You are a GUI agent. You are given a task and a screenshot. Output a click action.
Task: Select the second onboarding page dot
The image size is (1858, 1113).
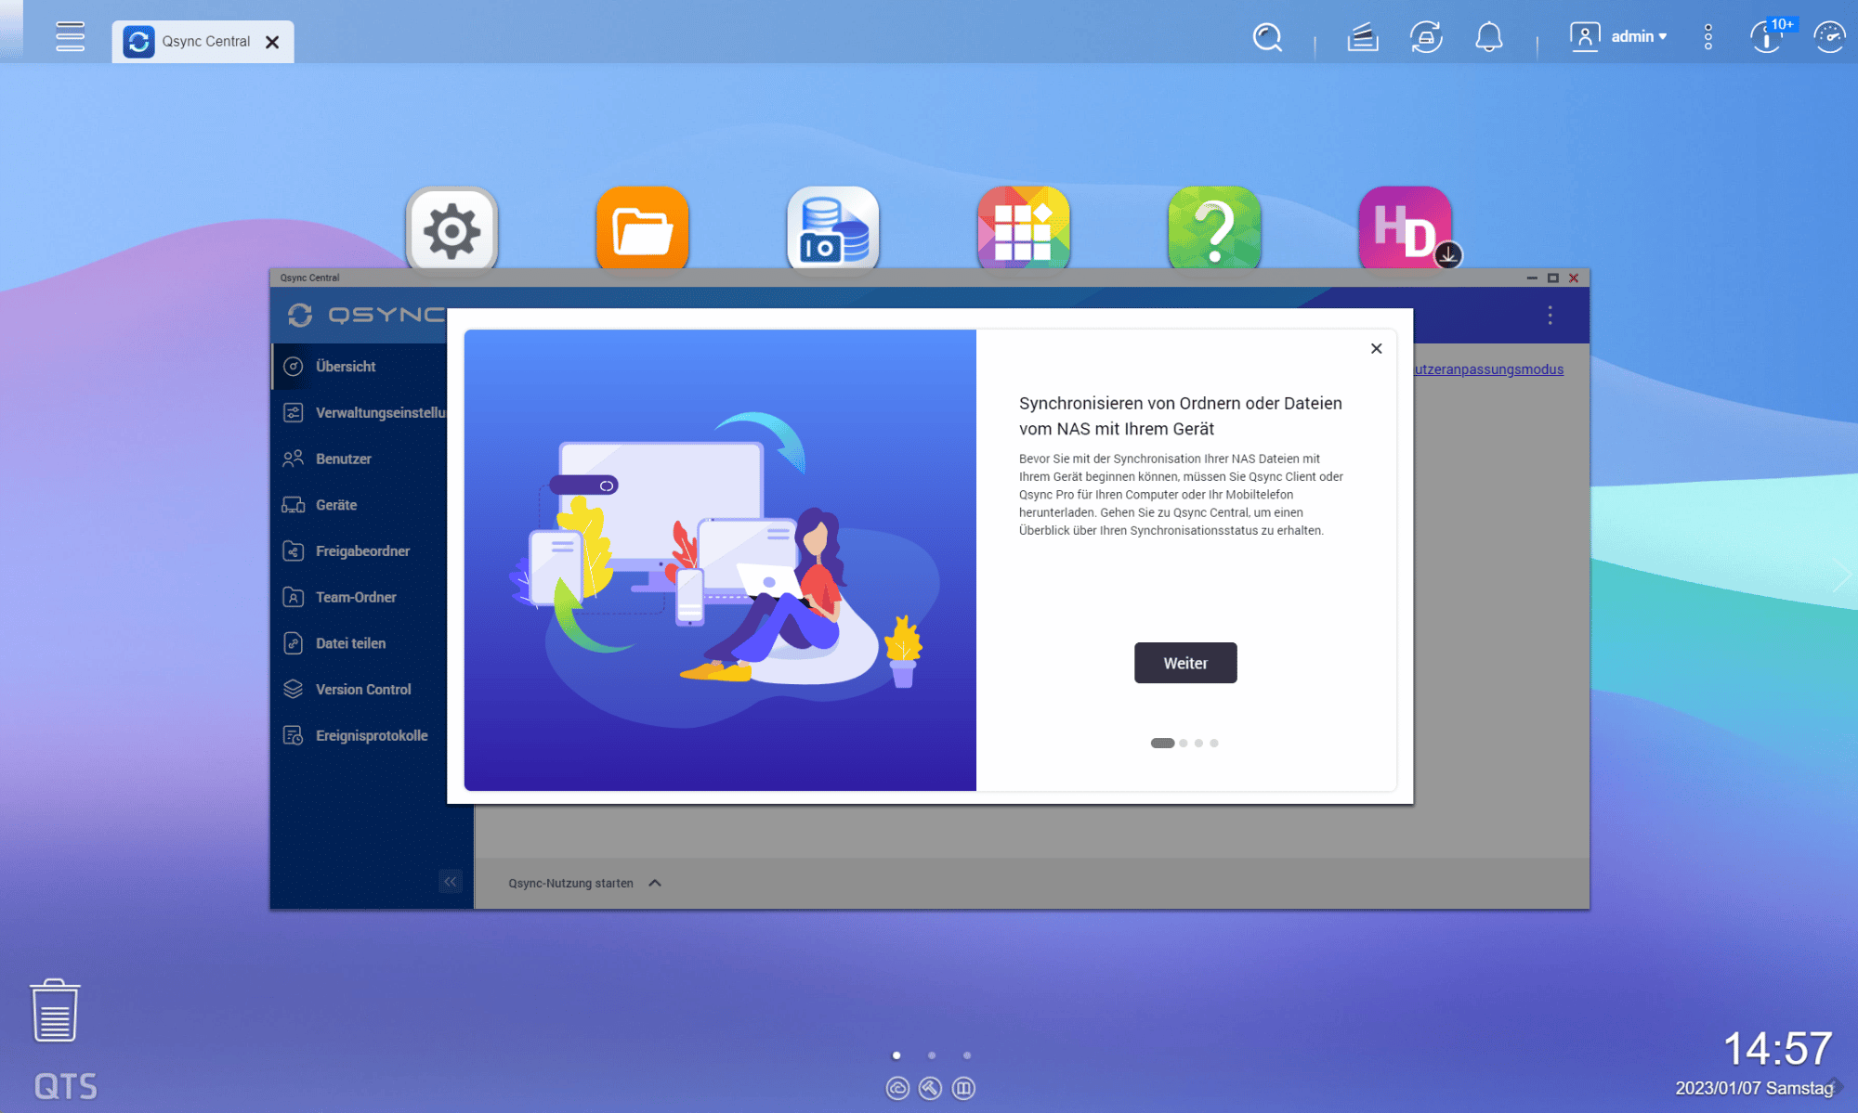click(1184, 743)
